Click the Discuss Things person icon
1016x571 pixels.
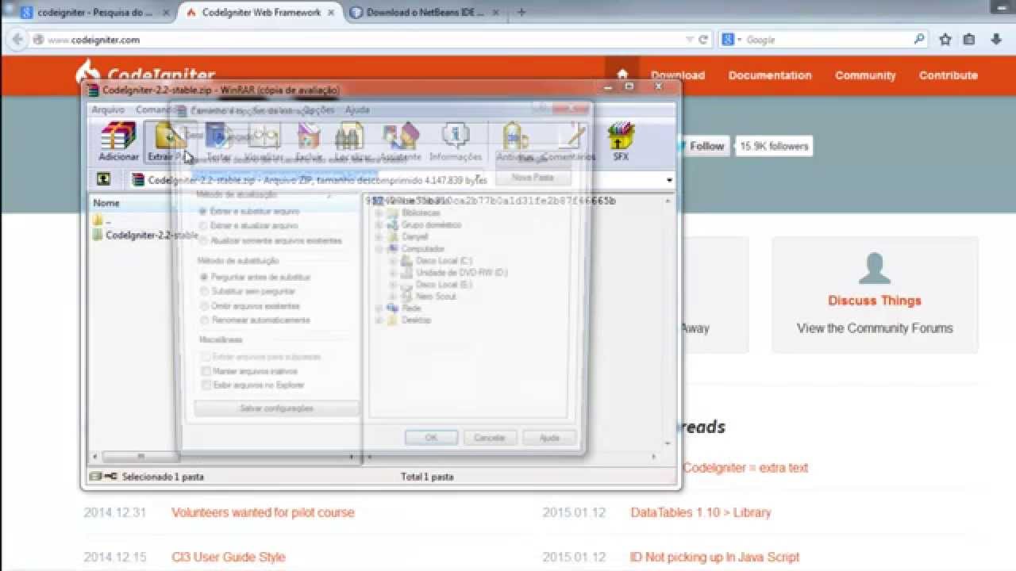tap(875, 269)
